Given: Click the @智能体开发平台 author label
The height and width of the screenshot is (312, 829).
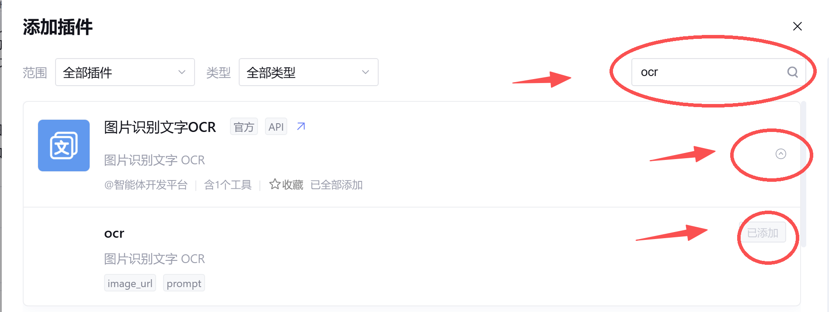Looking at the screenshot, I should coord(146,185).
